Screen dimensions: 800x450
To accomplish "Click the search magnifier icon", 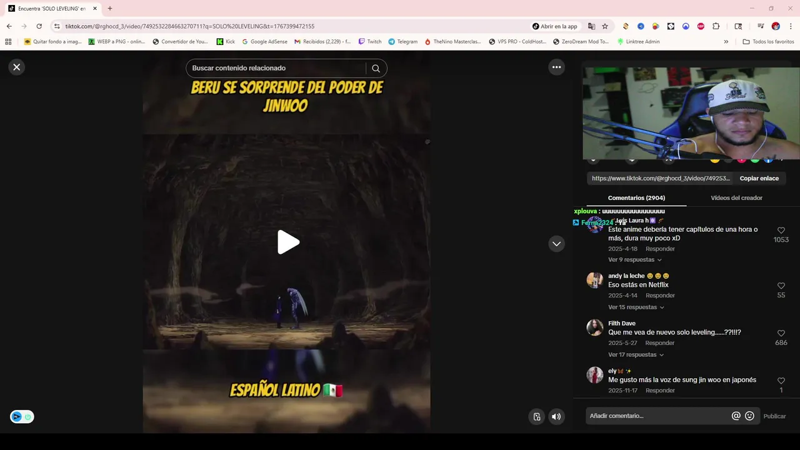I will (x=376, y=68).
